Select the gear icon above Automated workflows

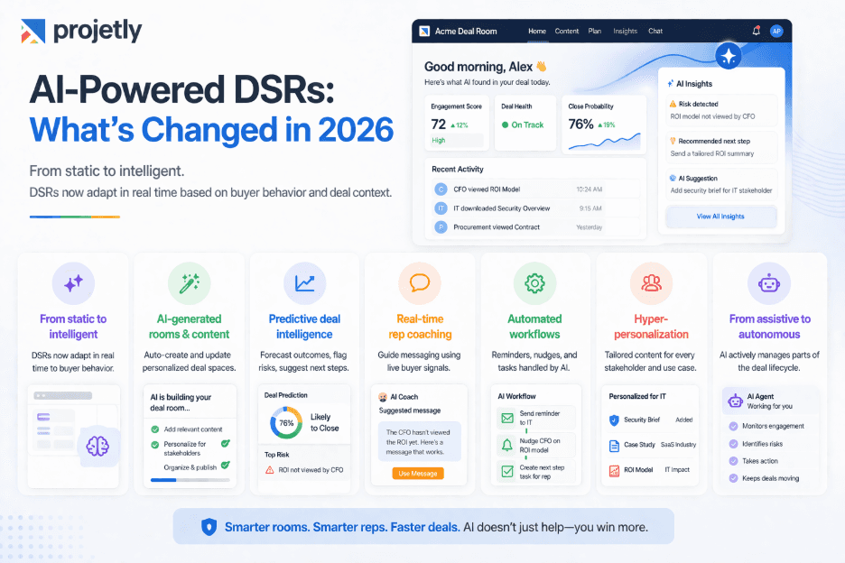[534, 283]
